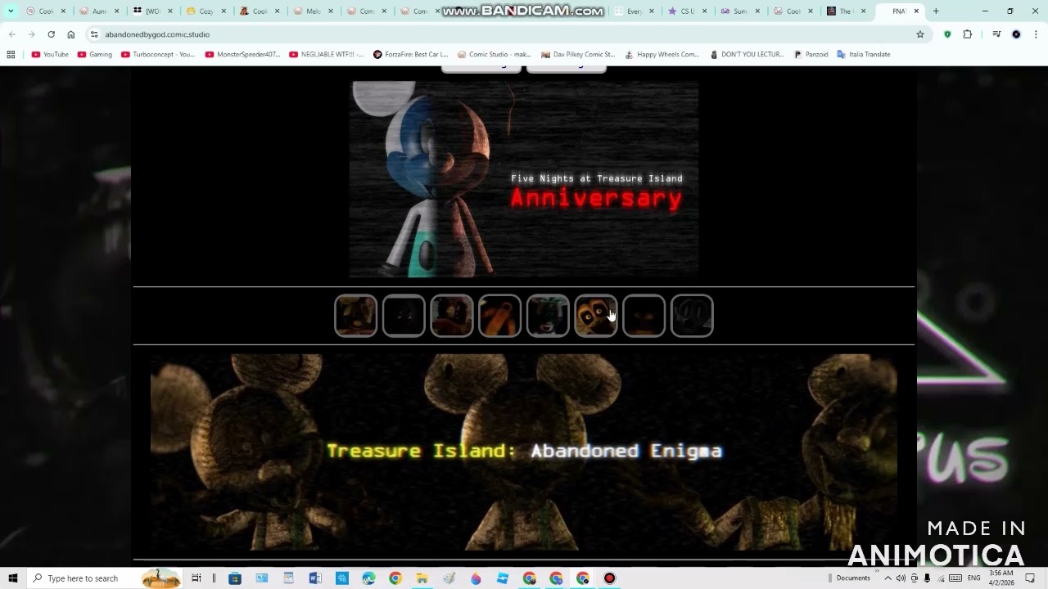Viewport: 1048px width, 589px height.
Task: Open File Explorer from the taskbar
Action: 422,578
